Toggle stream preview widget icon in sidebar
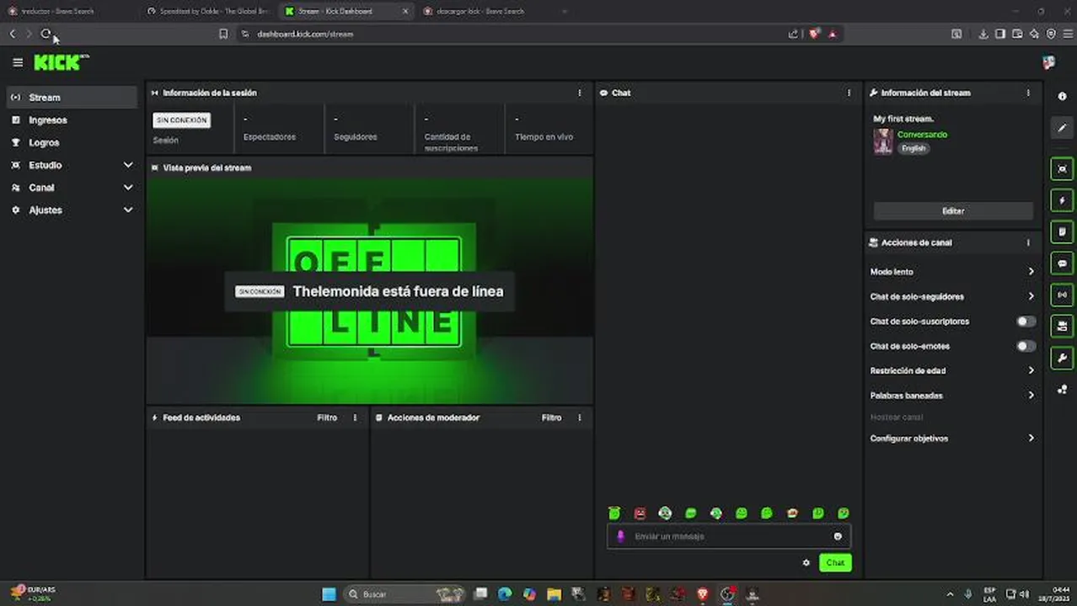This screenshot has height=606, width=1077. coord(1062,169)
